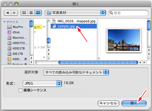Click the MacPro computer icon
Image resolution: width=152 pixels, height=111 pixels.
pos(9,27)
